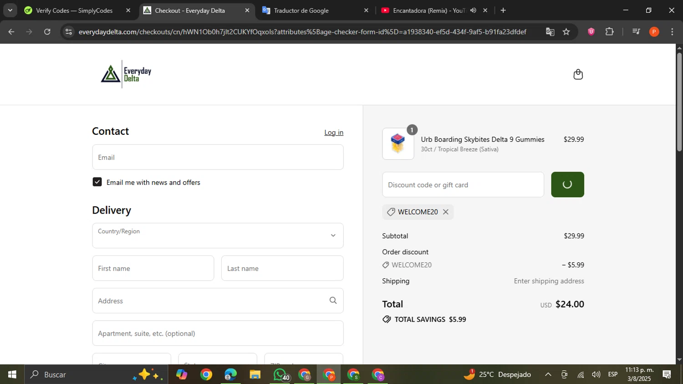Click the ESP language indicator
The image size is (683, 384).
point(613,374)
